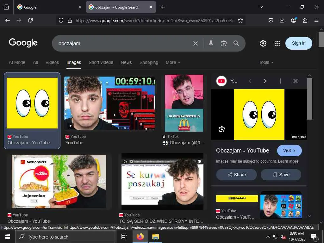The height and width of the screenshot is (243, 324).
Task: Open the Firefox extensions icon
Action: point(305,20)
